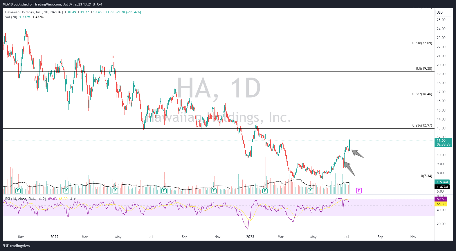Screen dimensions: 456x251
Task: Click the RSI average tag 66.30
Action: tap(441, 204)
